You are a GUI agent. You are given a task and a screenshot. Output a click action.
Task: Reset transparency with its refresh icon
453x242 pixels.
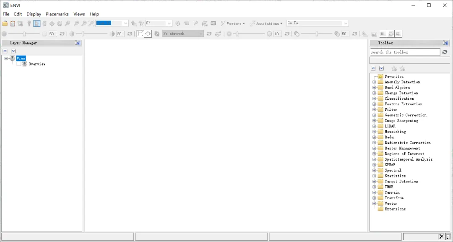(x=354, y=34)
